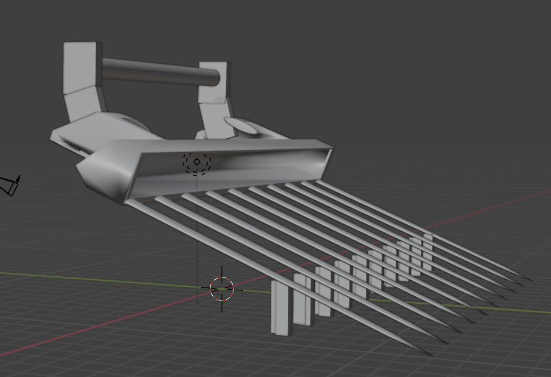Click the red-white 3D cursor on the grid
The width and height of the screenshot is (551, 377).
pos(222,289)
